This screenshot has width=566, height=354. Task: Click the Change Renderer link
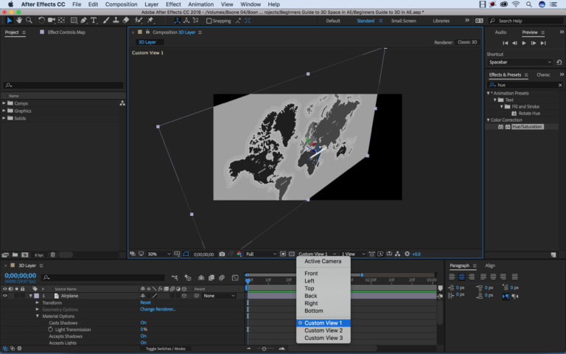(x=158, y=309)
